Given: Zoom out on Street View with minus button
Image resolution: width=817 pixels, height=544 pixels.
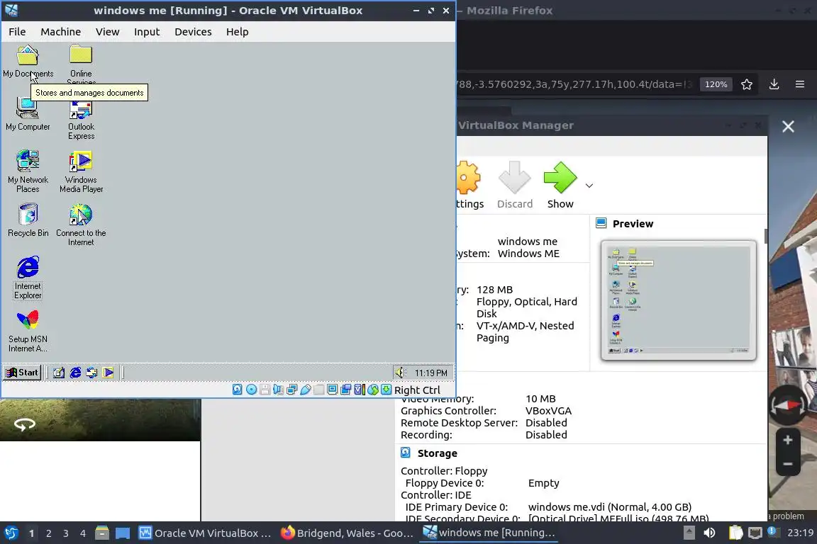Looking at the screenshot, I should pyautogui.click(x=788, y=464).
